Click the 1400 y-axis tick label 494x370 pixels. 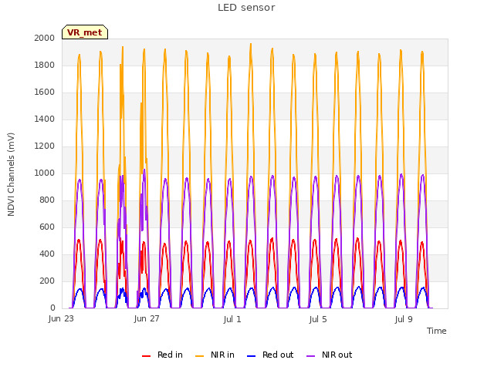pyautogui.click(x=45, y=119)
